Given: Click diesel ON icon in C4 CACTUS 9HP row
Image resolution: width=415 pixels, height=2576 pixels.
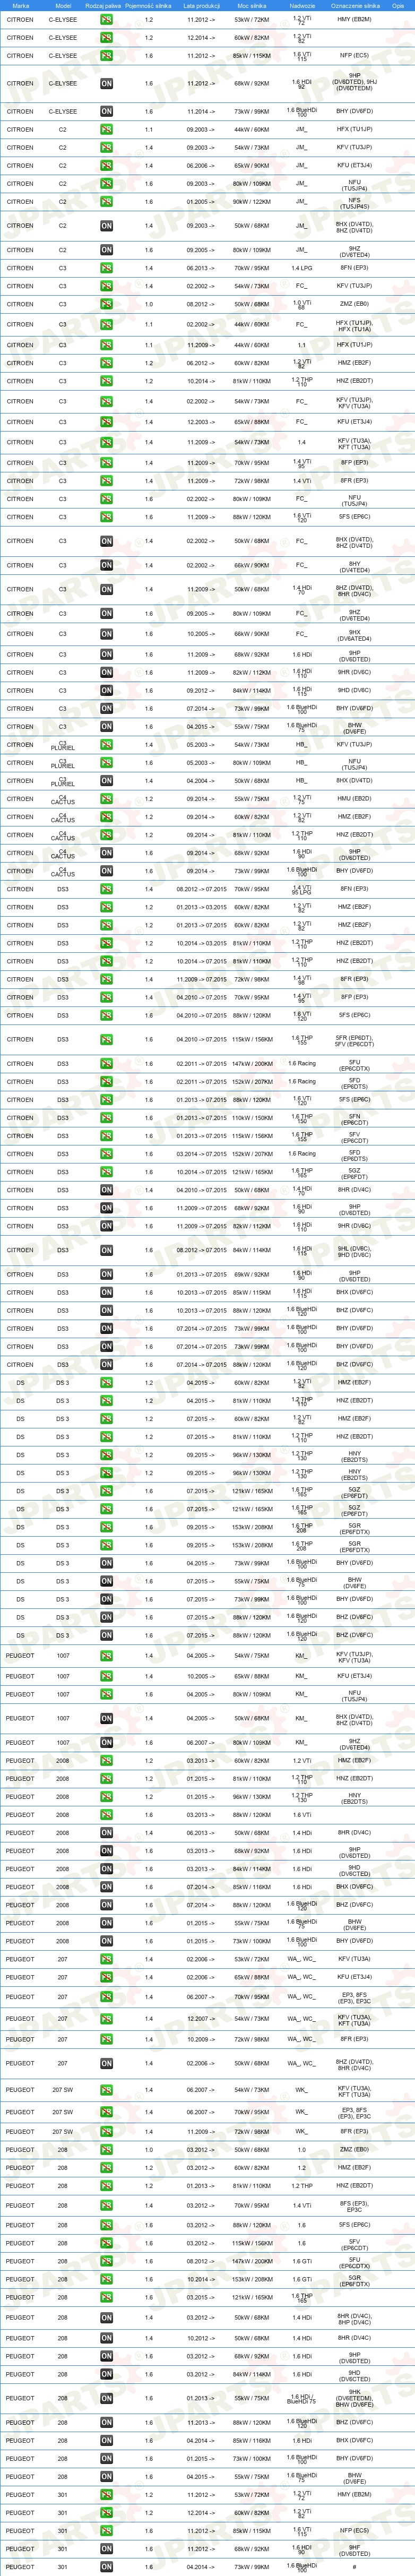Looking at the screenshot, I should coord(106,853).
